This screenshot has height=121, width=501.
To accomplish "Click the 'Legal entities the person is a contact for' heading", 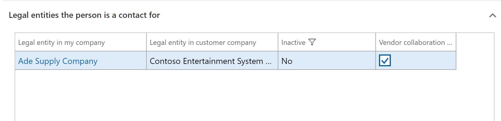I will [x=84, y=15].
